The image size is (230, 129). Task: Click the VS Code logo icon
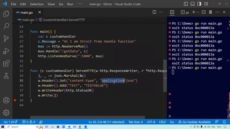5,4
